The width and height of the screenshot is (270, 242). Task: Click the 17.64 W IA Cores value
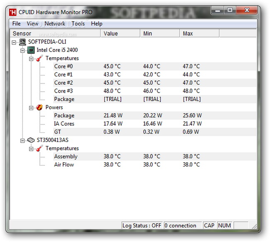[113, 124]
